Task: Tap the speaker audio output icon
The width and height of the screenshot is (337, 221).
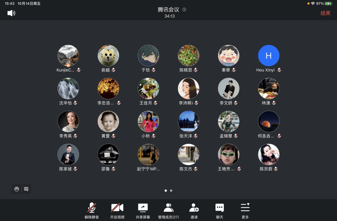Action: (x=11, y=13)
